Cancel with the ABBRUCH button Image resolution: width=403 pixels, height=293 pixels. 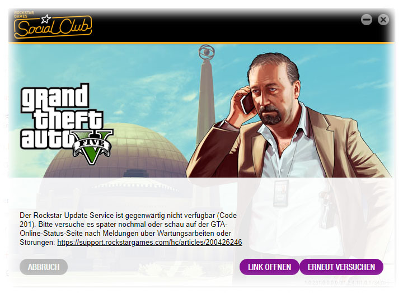click(44, 267)
